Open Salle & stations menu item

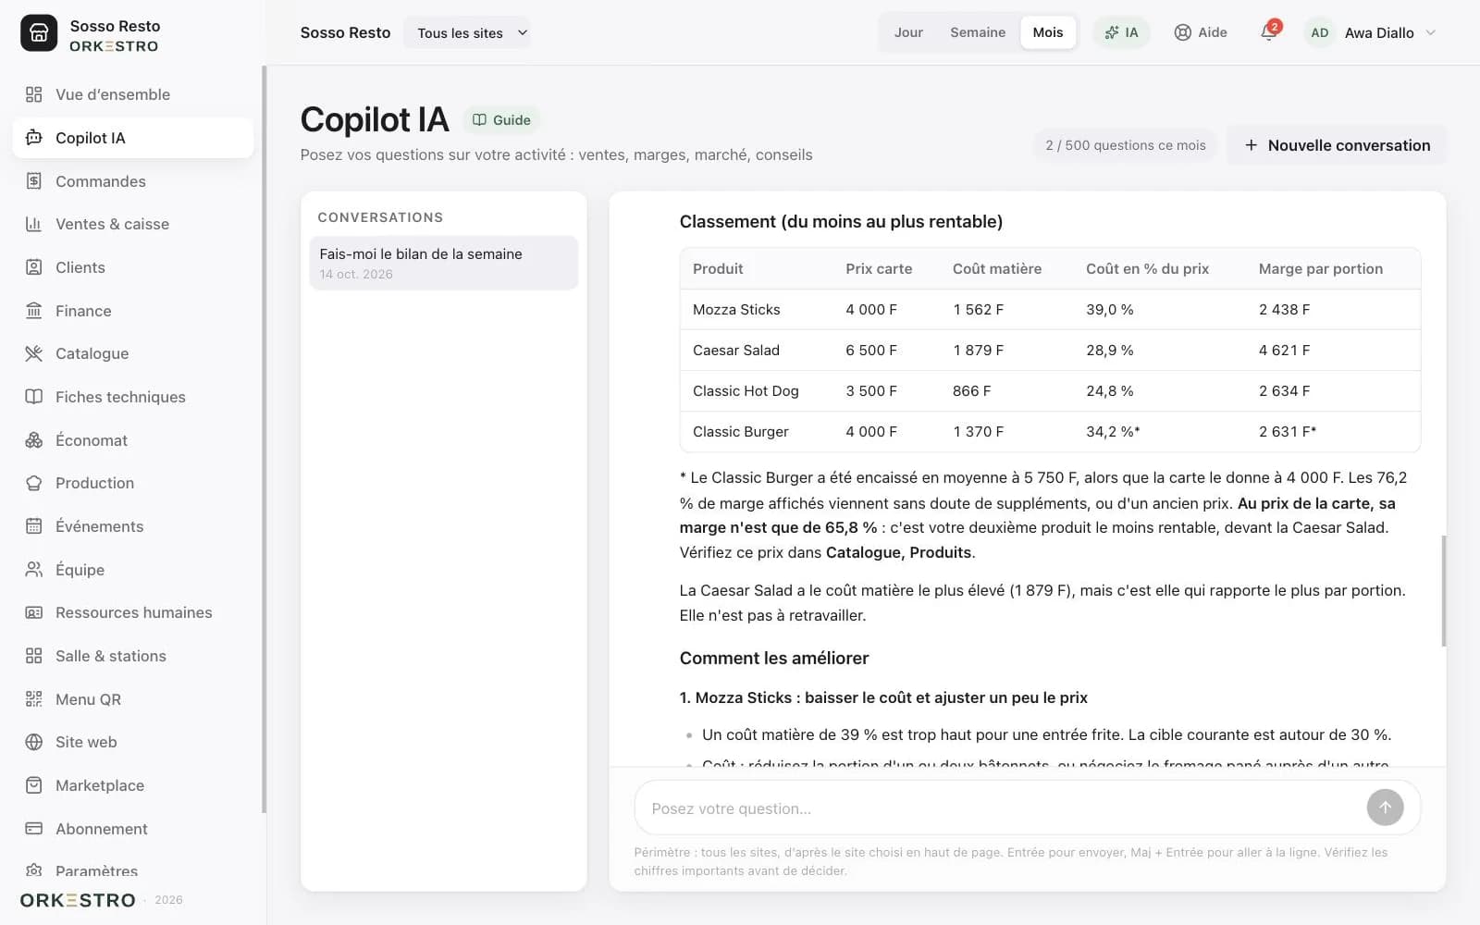pyautogui.click(x=133, y=656)
